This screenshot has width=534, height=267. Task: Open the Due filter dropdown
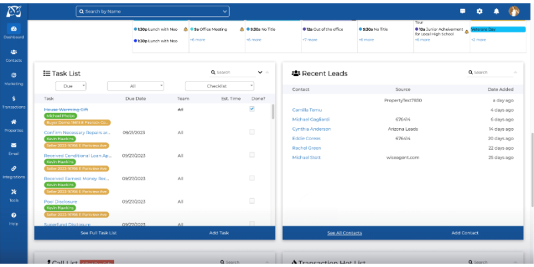[x=71, y=86]
